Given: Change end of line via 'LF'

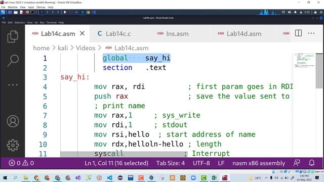Looking at the screenshot, I should (221, 163).
